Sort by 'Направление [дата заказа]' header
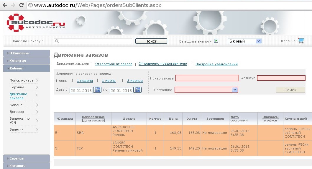This screenshot has height=169, width=312. [x=93, y=119]
